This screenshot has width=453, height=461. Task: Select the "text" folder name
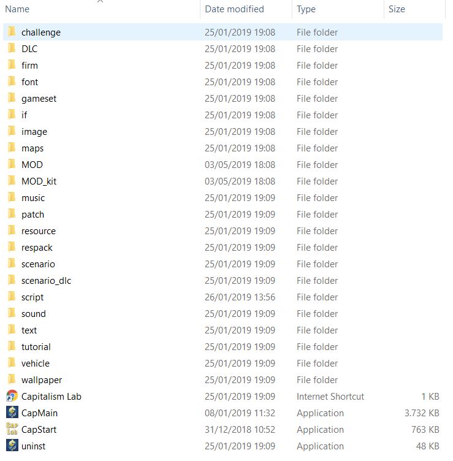tap(29, 330)
